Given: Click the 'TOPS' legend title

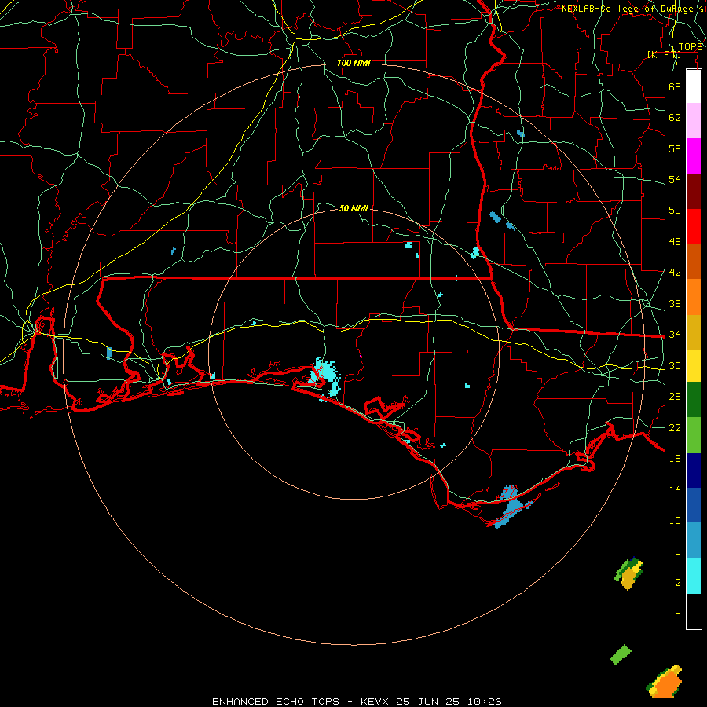Looking at the screenshot, I should click(691, 47).
